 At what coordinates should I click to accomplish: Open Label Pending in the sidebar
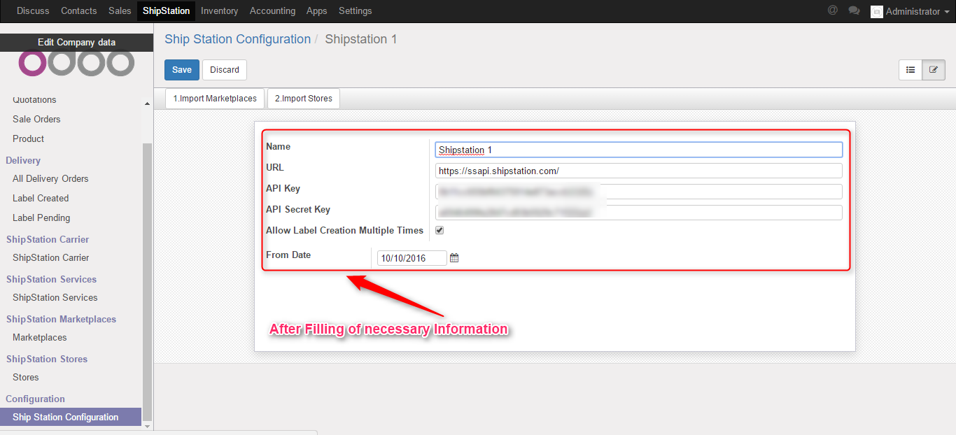[x=41, y=217]
